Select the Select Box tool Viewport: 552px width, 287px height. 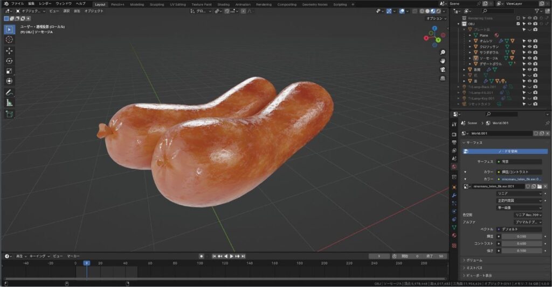coord(9,30)
